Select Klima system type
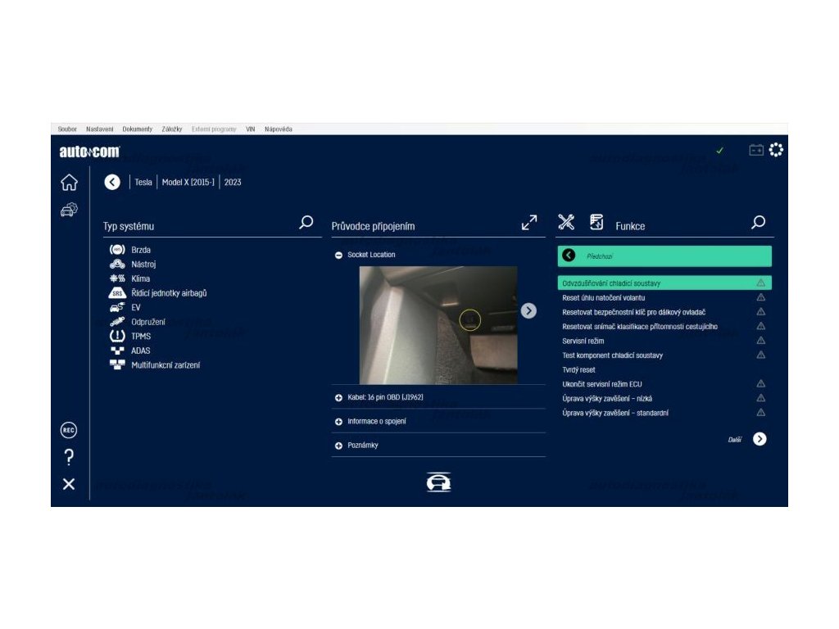 click(x=140, y=278)
